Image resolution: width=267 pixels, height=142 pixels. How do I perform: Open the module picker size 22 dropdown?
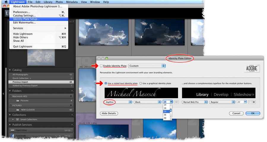pyautogui.click(x=241, y=102)
